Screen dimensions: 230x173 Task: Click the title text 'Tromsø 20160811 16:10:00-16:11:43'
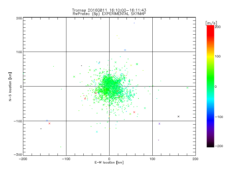coord(109,10)
